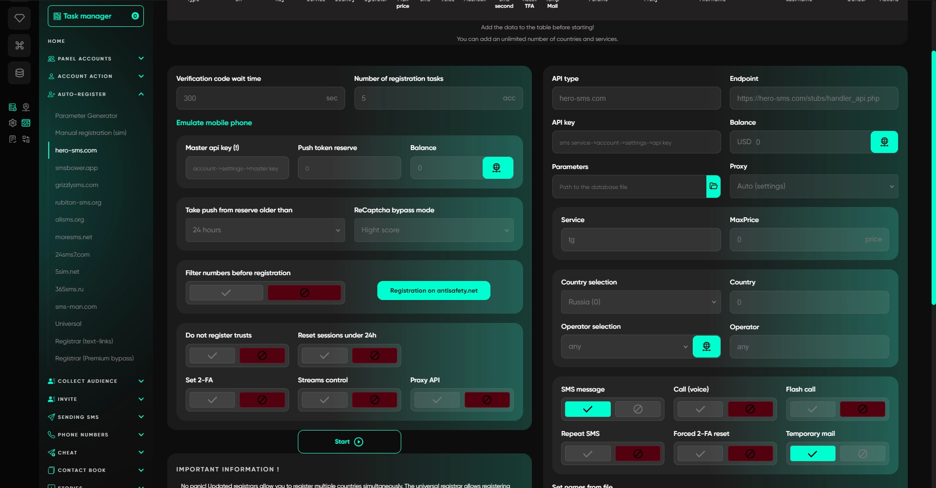Click the API key input field
The image size is (936, 488).
click(636, 143)
